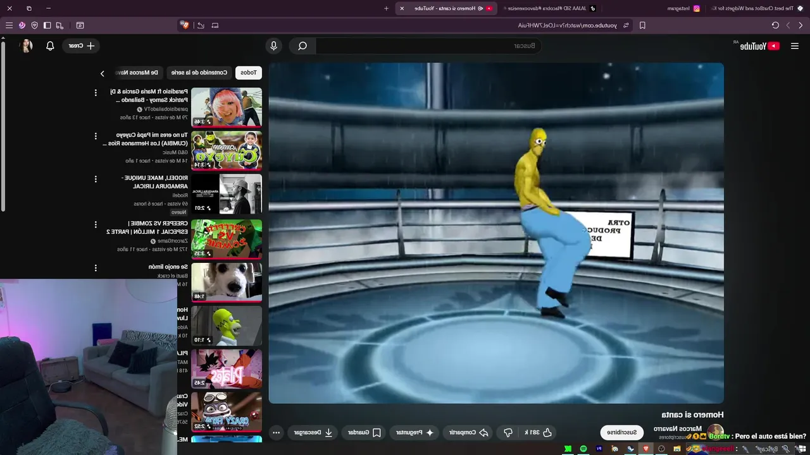Open Steam from the taskbar

pos(630,449)
